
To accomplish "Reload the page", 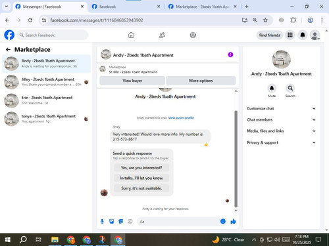I will 30,20.
